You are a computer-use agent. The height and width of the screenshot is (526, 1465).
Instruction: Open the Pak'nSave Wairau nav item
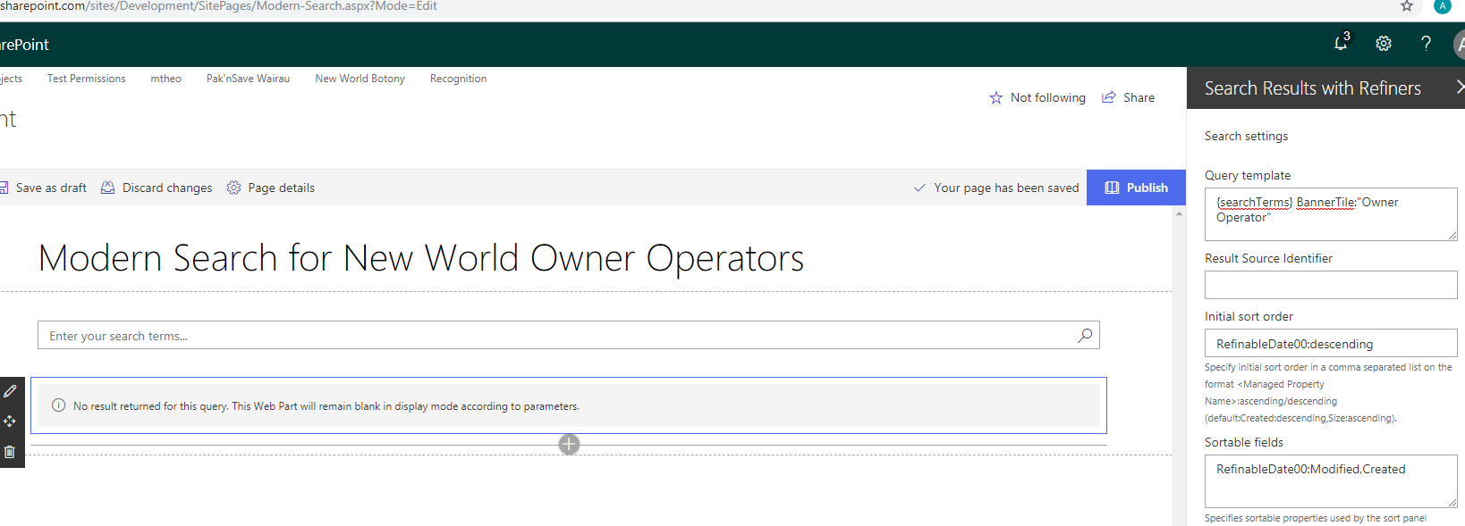click(x=248, y=79)
